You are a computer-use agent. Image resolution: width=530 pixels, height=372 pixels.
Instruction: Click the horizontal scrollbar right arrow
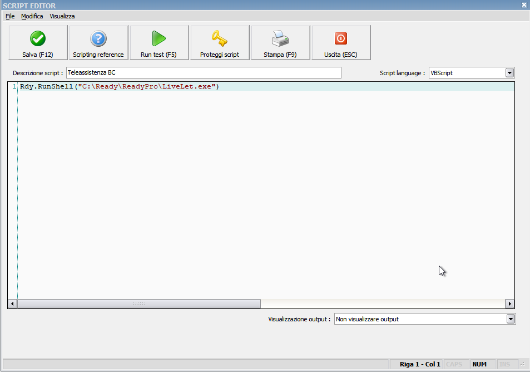pyautogui.click(x=510, y=304)
